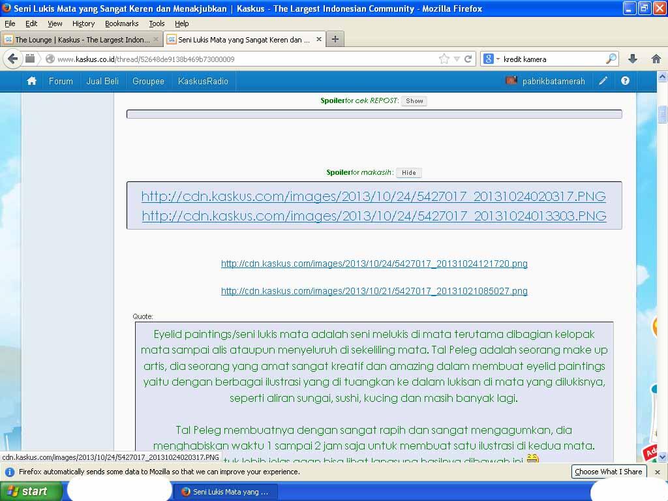Click the pabrikbatamerah user avatar
Screen dimensions: 668x501
[511, 80]
